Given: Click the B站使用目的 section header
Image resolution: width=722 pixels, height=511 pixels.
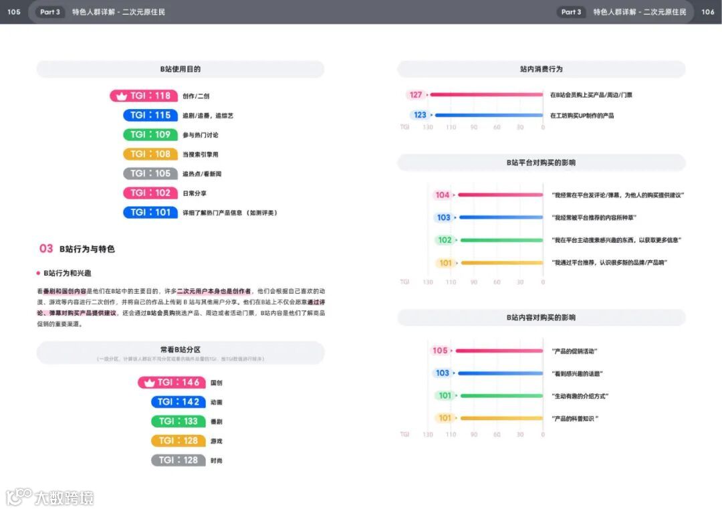Looking at the screenshot, I should 180,69.
